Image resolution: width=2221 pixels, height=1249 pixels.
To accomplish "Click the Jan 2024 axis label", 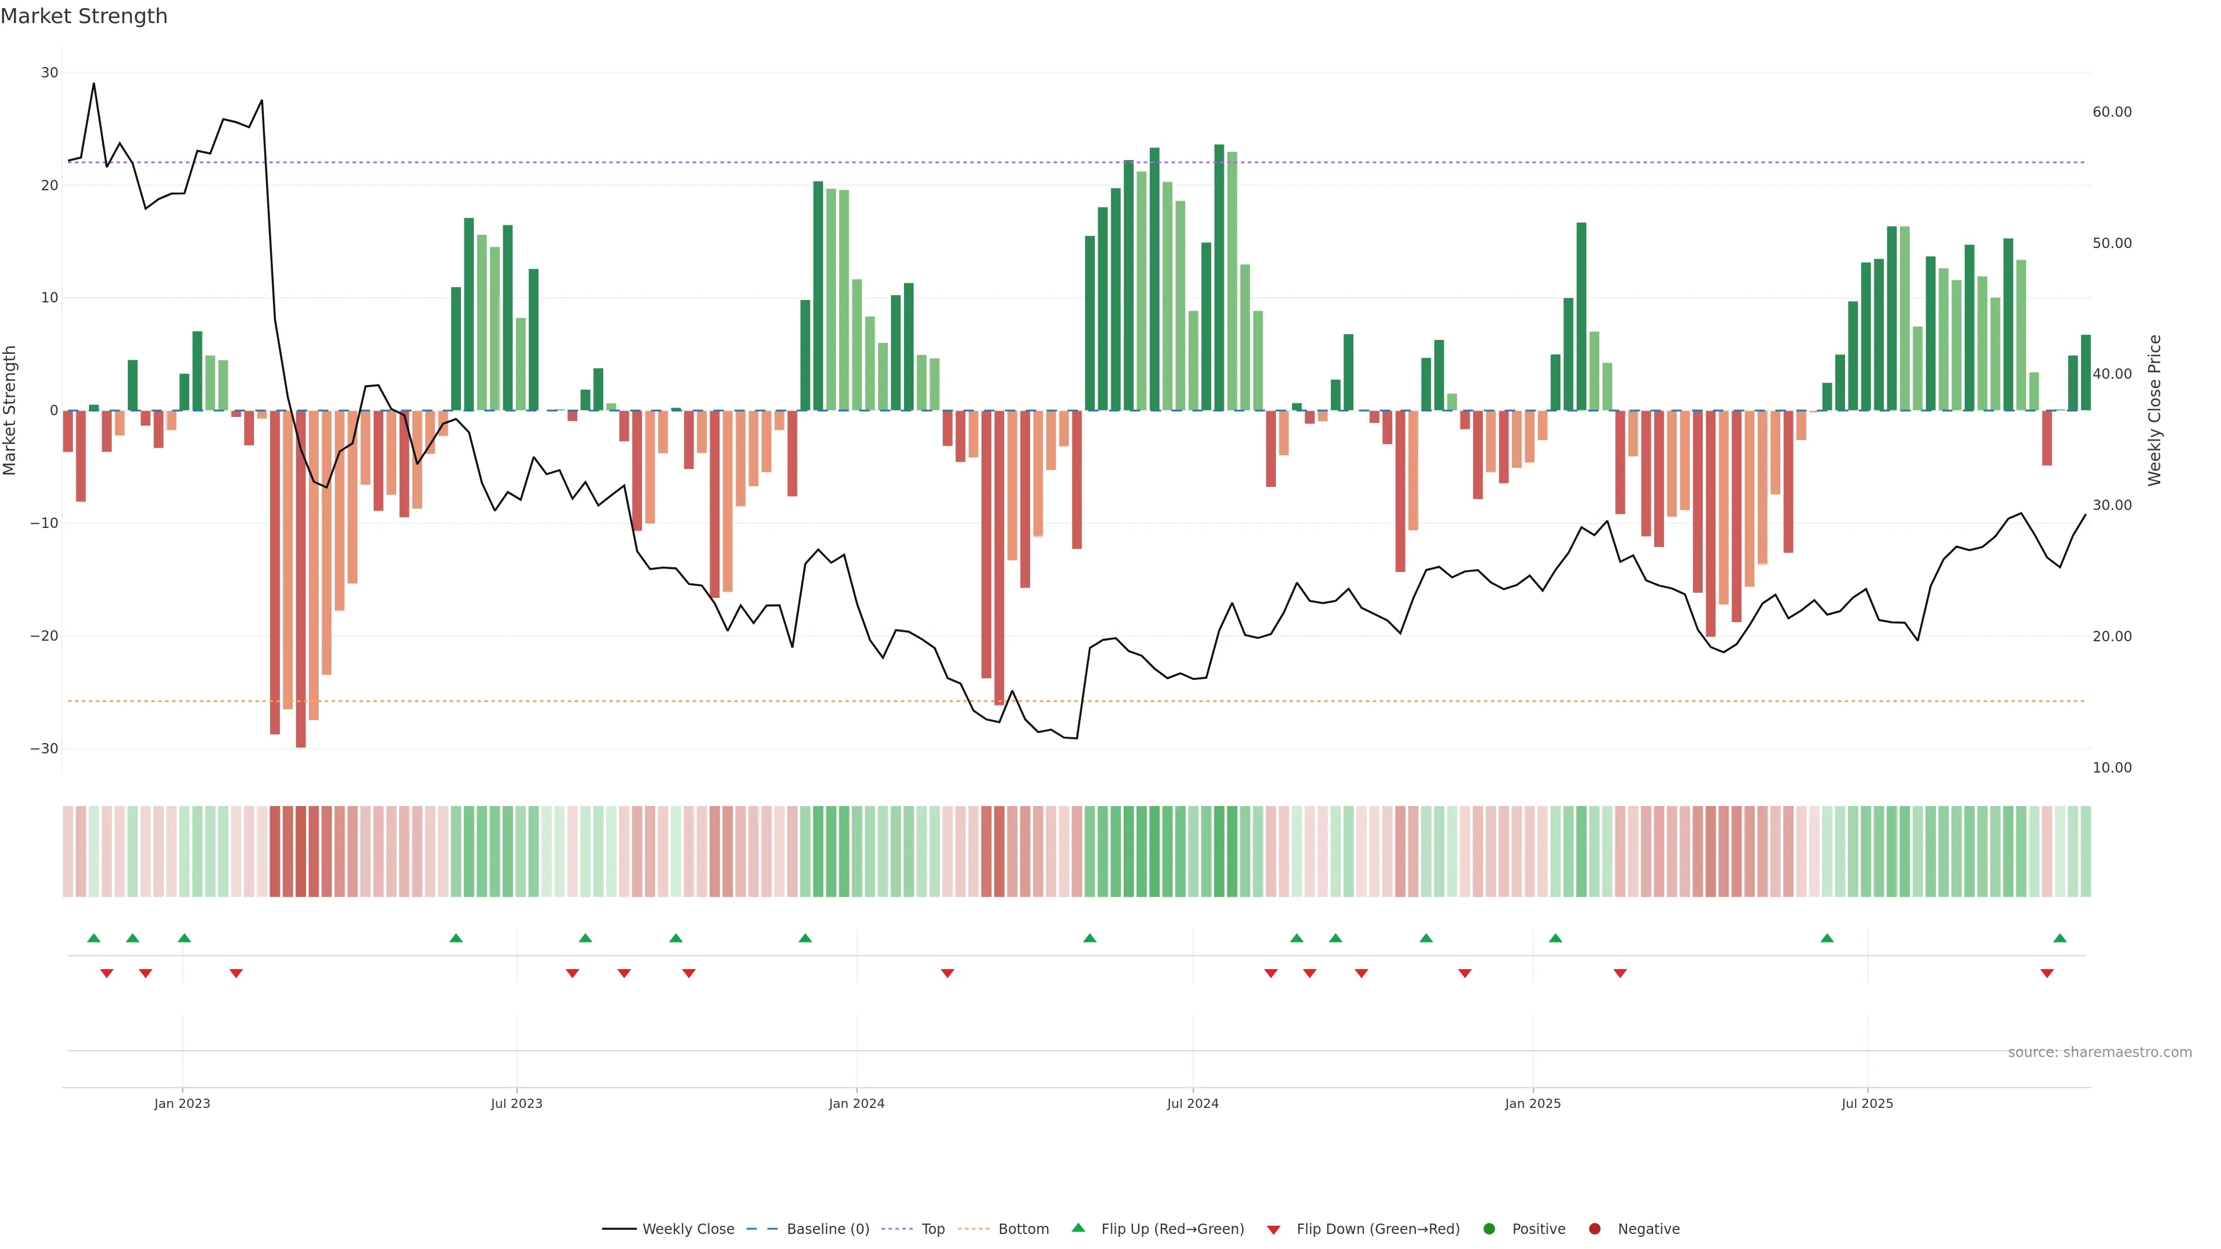I will point(856,1103).
